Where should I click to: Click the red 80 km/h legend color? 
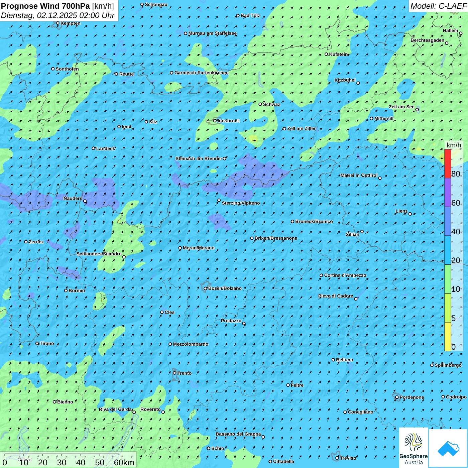pyautogui.click(x=448, y=163)
